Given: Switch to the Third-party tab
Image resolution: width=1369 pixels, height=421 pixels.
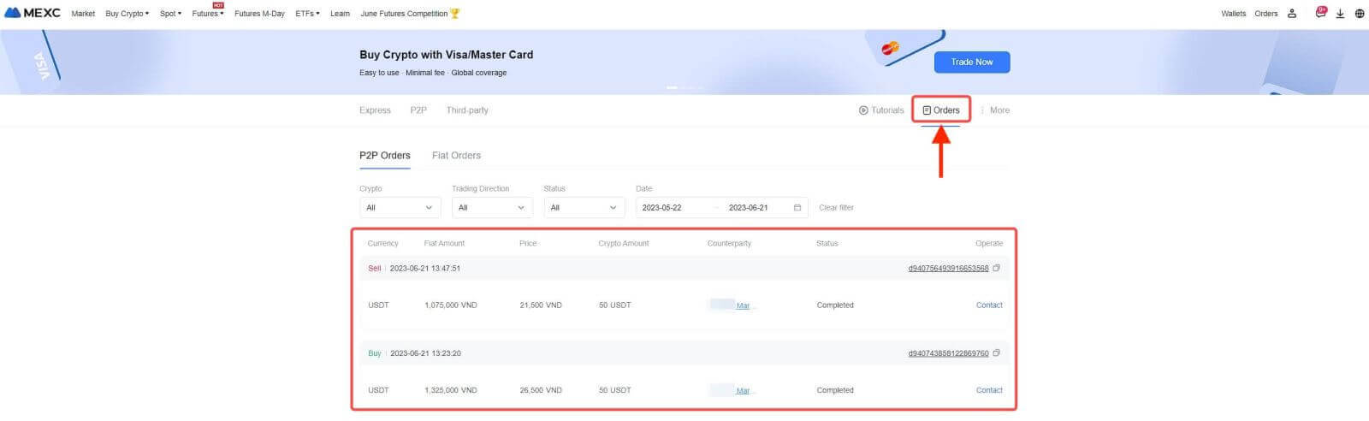Looking at the screenshot, I should 467,110.
